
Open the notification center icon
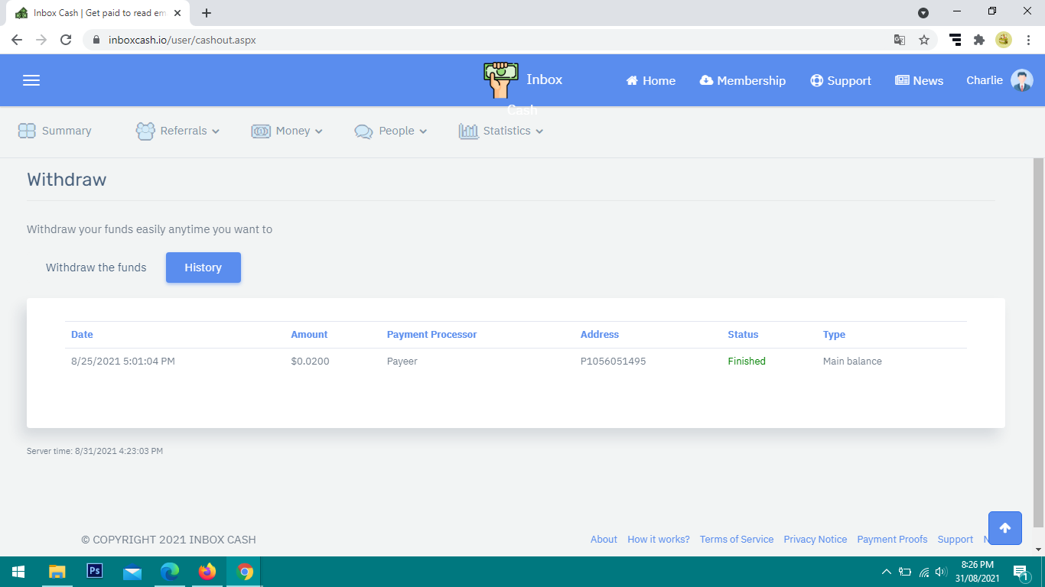(x=1021, y=572)
